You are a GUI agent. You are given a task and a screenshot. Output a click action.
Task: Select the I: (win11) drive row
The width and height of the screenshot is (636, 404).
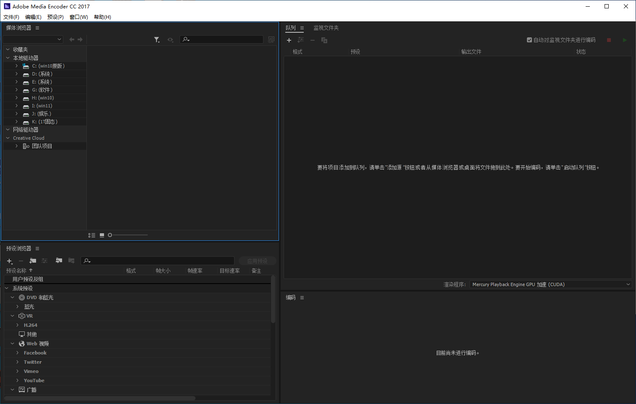point(45,106)
